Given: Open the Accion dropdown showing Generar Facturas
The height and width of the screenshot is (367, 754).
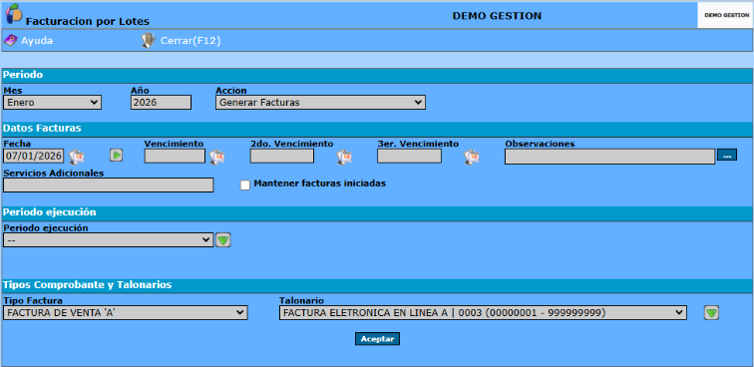Looking at the screenshot, I should point(320,103).
